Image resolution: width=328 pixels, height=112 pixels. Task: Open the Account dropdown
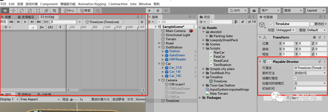click(x=270, y=10)
